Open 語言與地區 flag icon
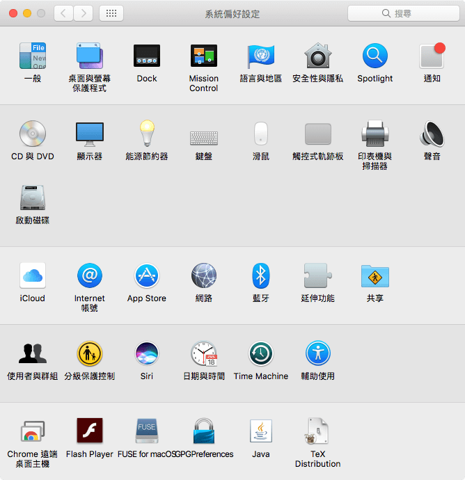 pos(260,56)
